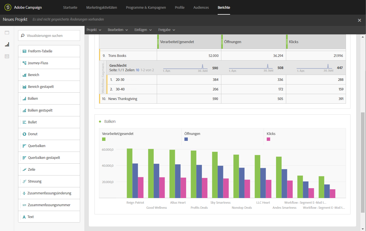The height and width of the screenshot is (231, 366).
Task: Click the Profits Deals axis label
Action: [199, 208]
